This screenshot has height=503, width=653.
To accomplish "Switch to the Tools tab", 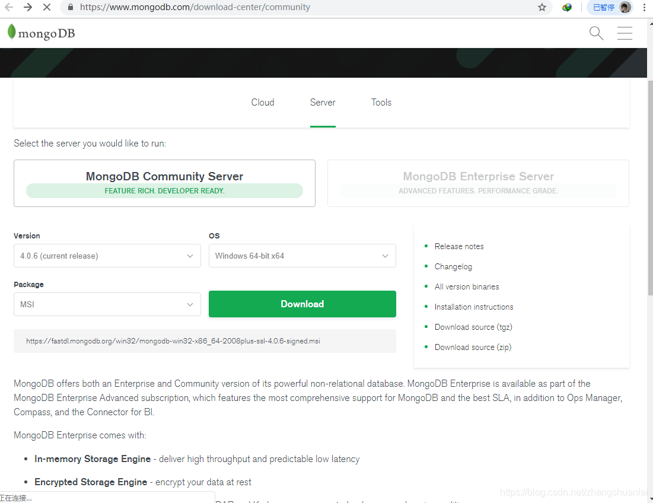I will (381, 103).
